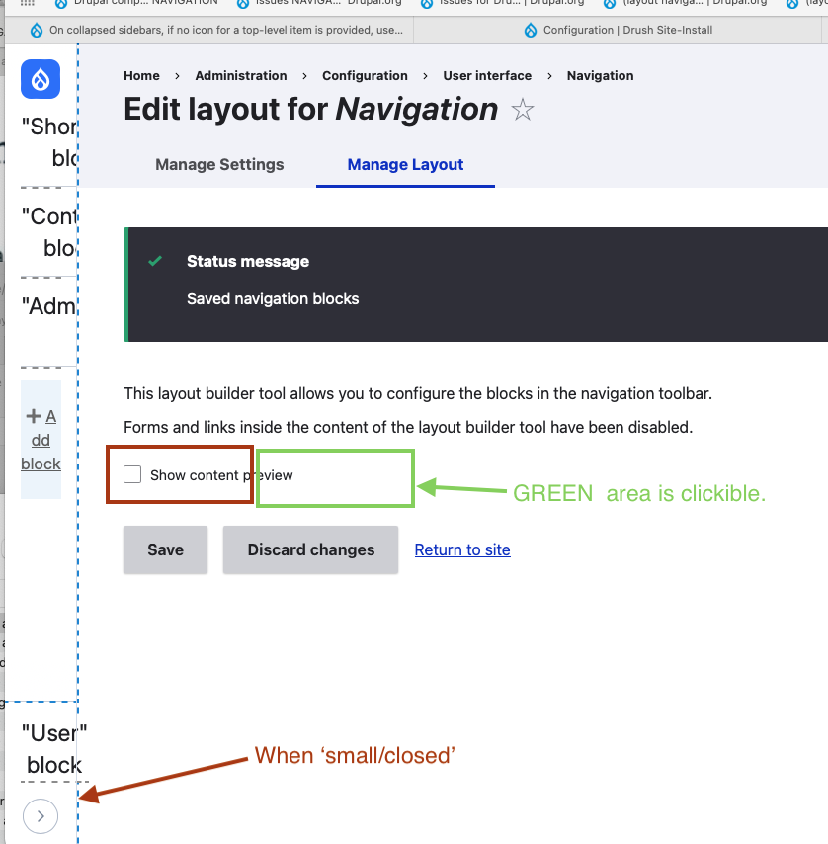
Task: Follow the Return to site link
Action: [x=461, y=549]
